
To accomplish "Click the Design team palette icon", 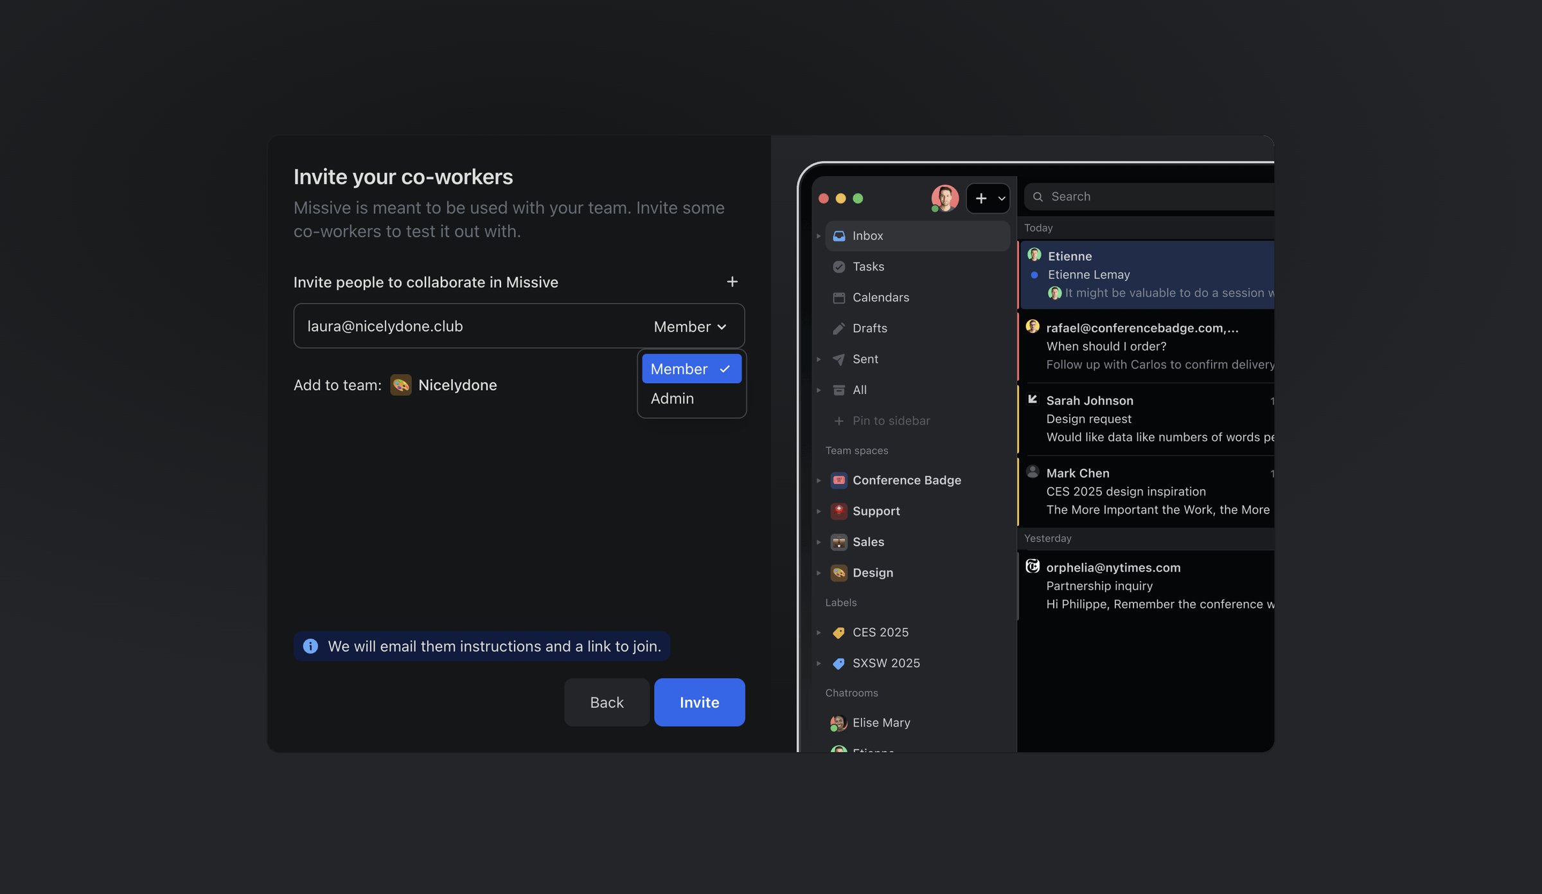I will click(838, 573).
